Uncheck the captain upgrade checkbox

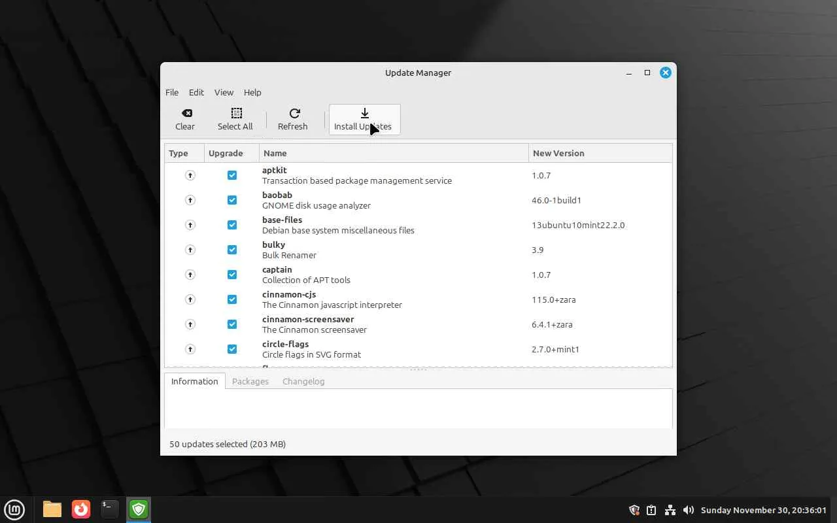232,275
